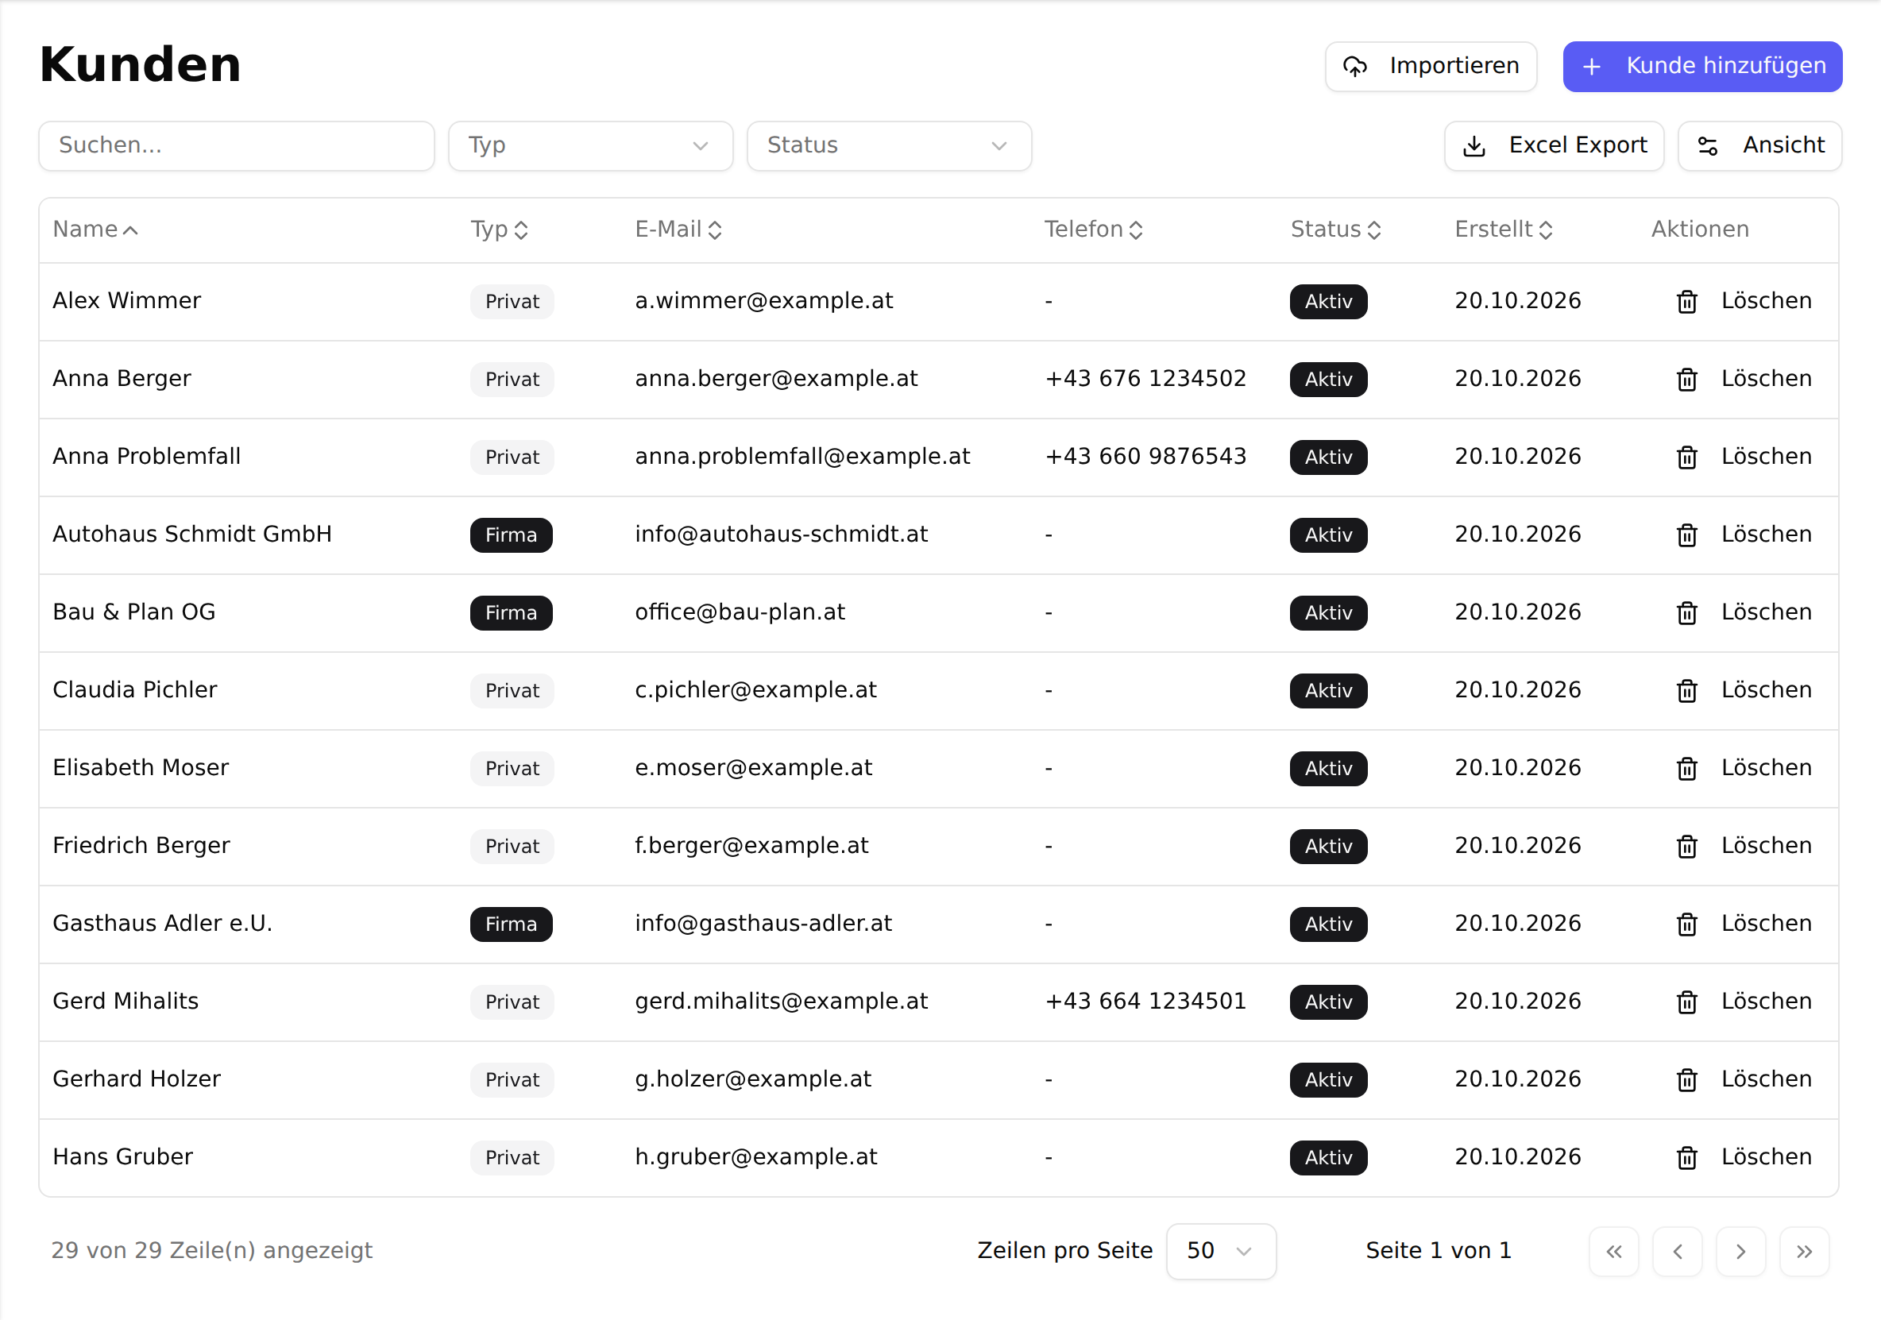Click the Importieren cloud upload button
The height and width of the screenshot is (1320, 1881).
click(1431, 67)
